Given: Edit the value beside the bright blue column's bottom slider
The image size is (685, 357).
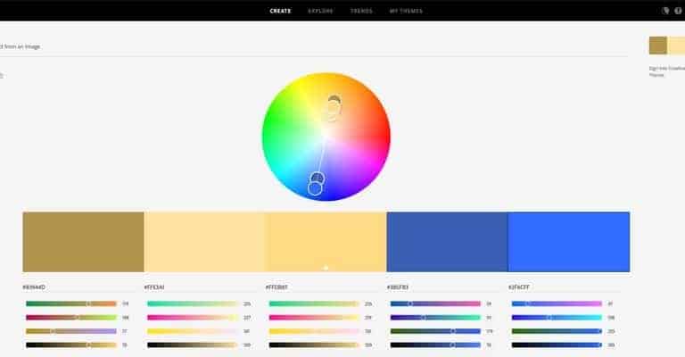Looking at the screenshot, I should [611, 345].
